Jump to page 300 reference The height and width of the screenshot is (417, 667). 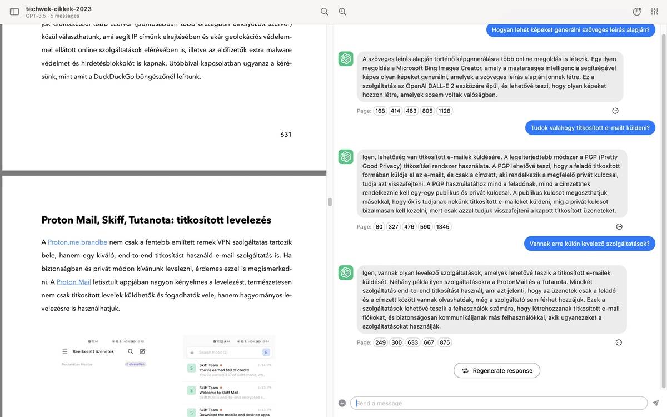(396, 342)
